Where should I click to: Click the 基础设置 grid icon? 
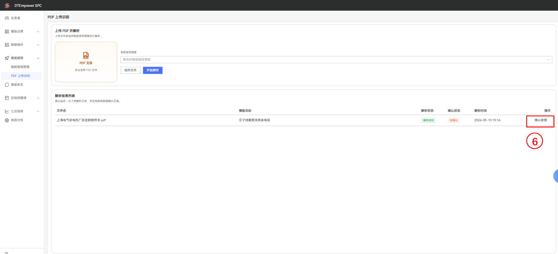[7, 31]
